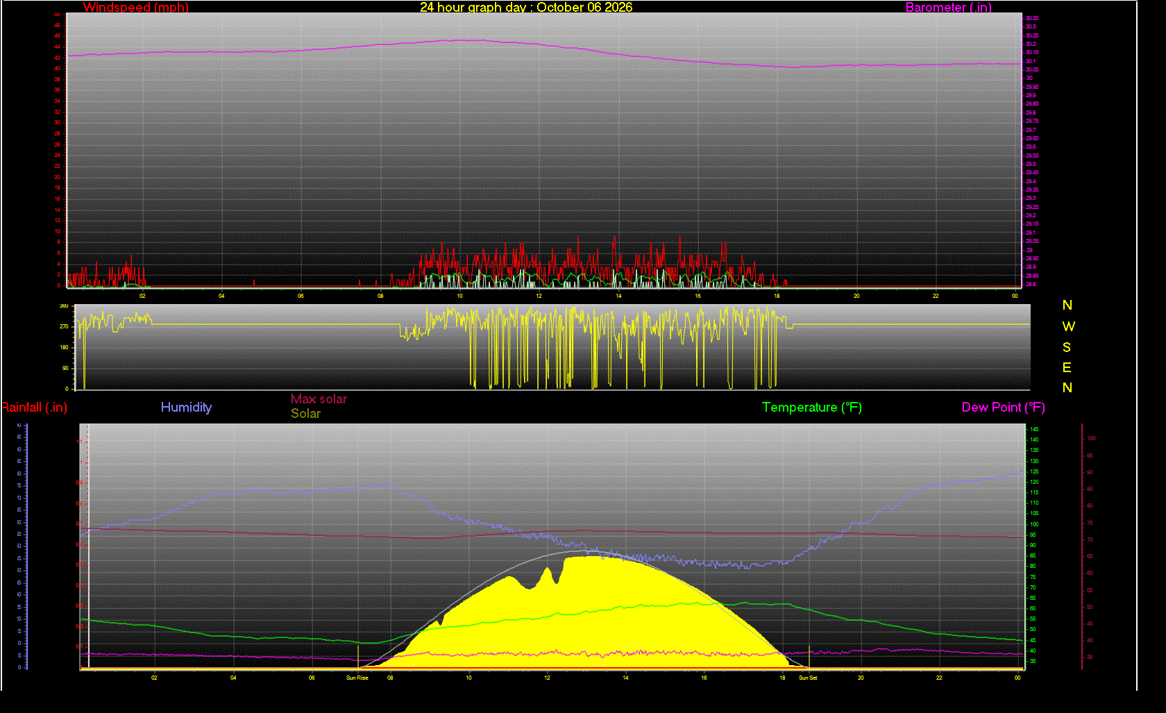Screen dimensions: 1166x713
Task: Click the 270 wind direction axis label
Action: point(64,326)
